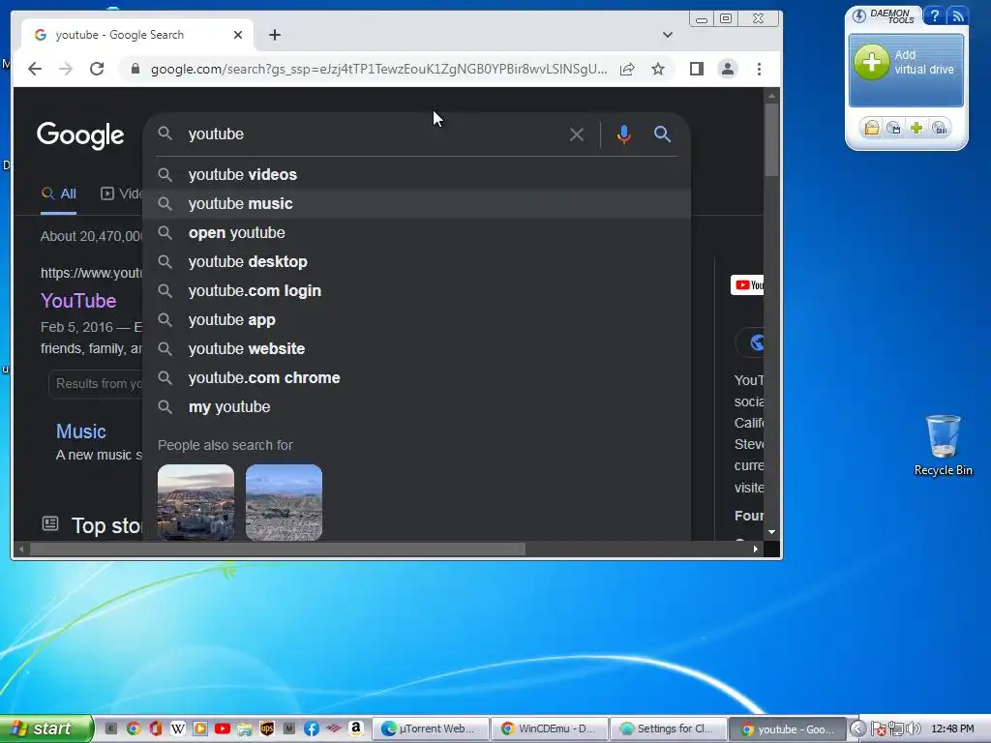Start voice search with the microphone
Screen dimensions: 991x743
point(624,134)
